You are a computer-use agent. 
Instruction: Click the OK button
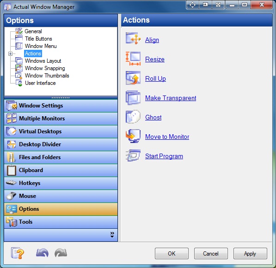[172, 253]
